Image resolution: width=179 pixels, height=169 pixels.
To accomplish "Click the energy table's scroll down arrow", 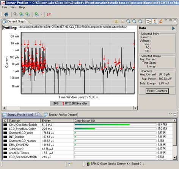I will pyautogui.click(x=174, y=158).
